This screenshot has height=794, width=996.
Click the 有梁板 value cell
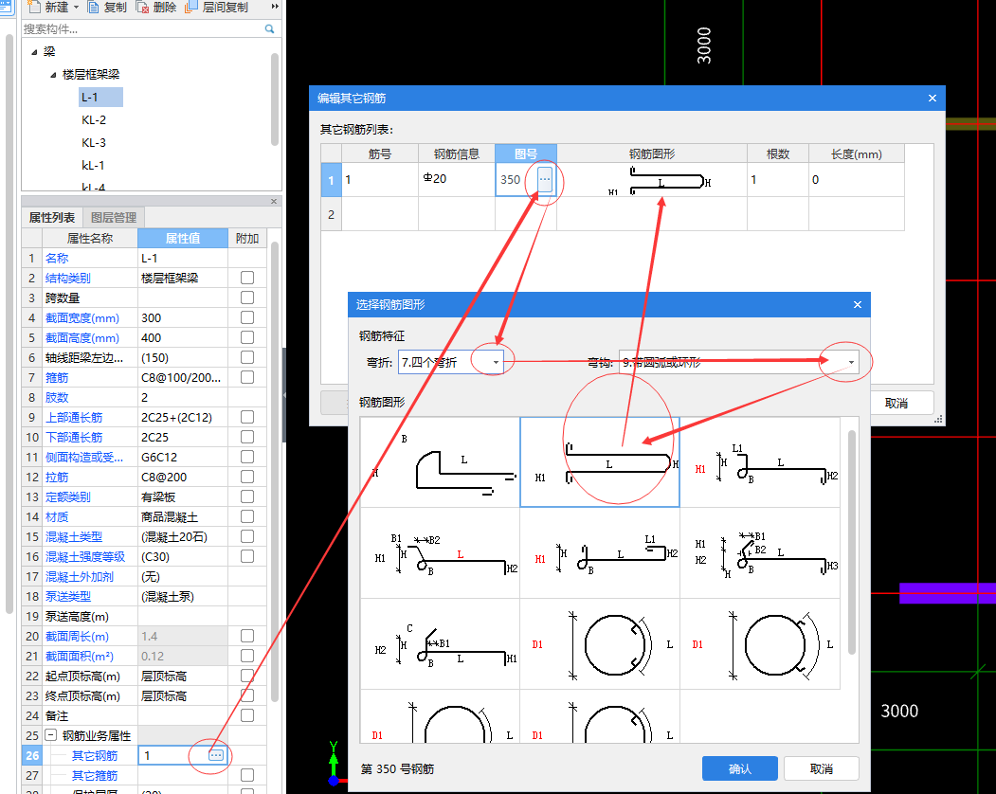pyautogui.click(x=182, y=496)
